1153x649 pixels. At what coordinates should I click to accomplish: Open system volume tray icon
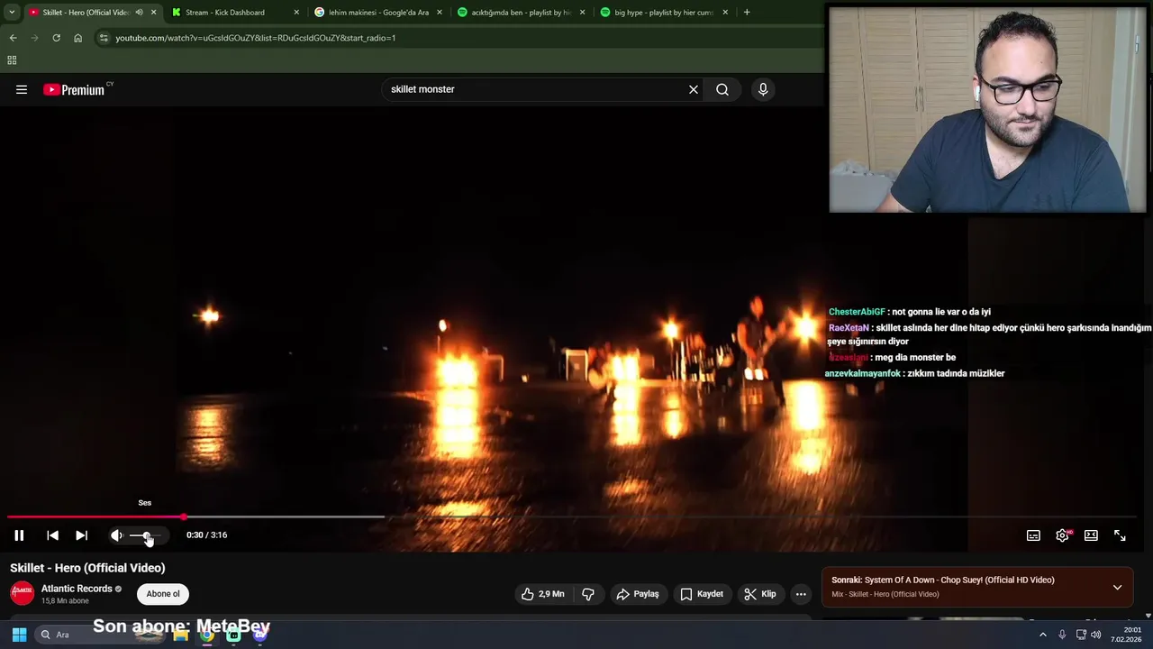pos(1096,635)
